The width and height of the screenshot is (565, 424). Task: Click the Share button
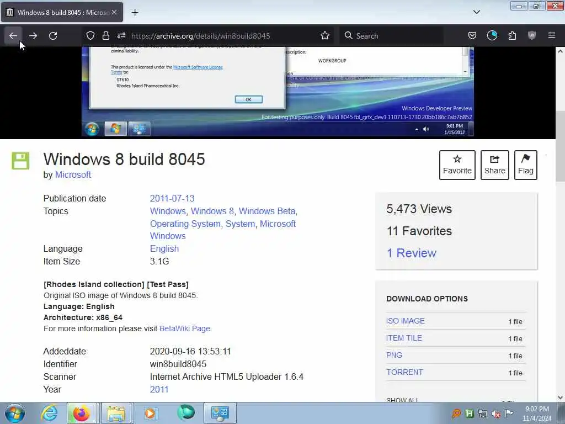[495, 165]
